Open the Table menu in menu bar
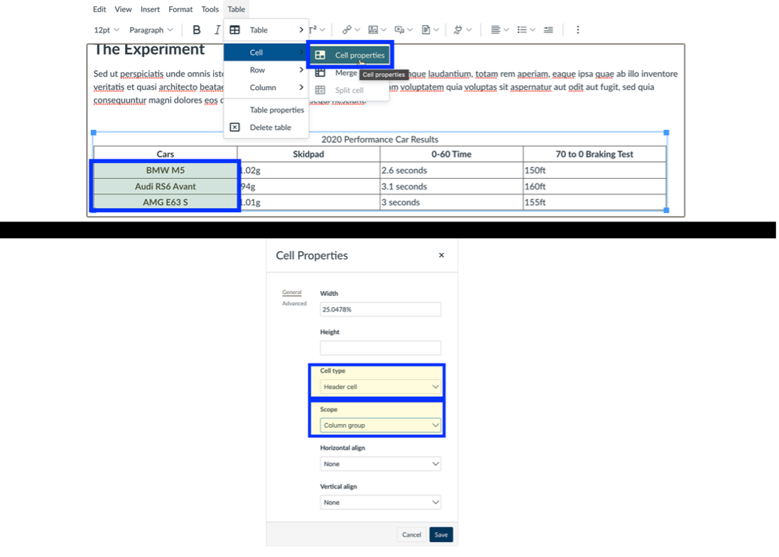Image resolution: width=779 pixels, height=557 pixels. pos(236,9)
